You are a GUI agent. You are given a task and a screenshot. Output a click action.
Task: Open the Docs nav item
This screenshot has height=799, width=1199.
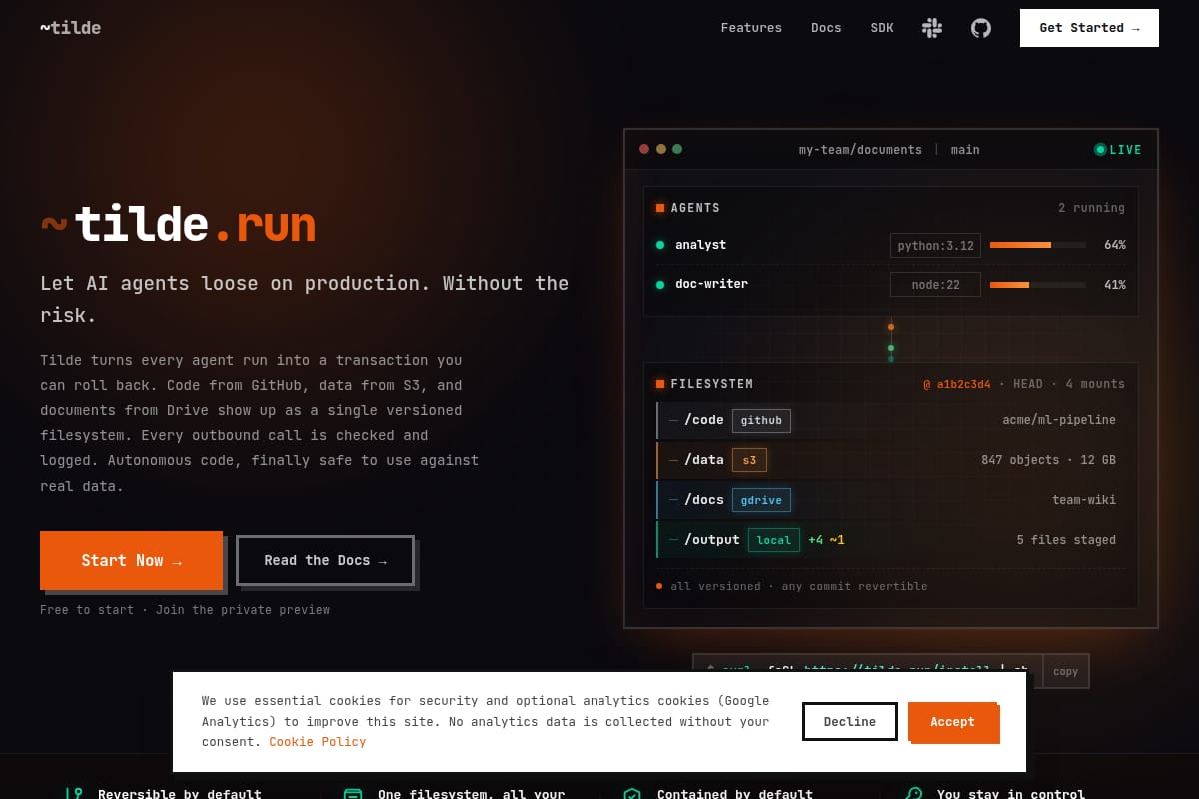(x=826, y=28)
